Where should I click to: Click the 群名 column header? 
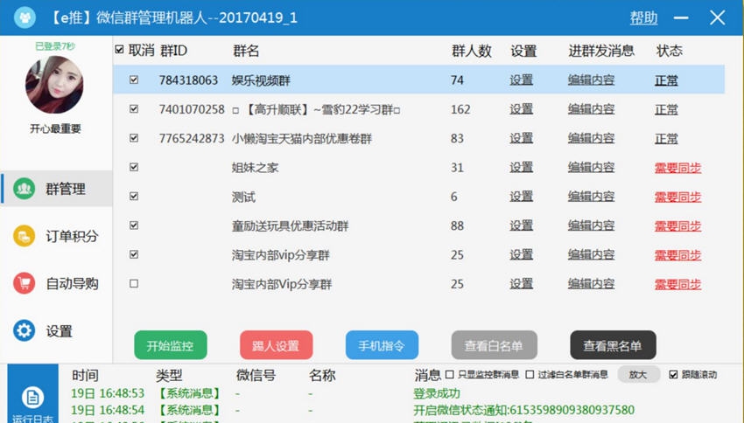pyautogui.click(x=246, y=51)
